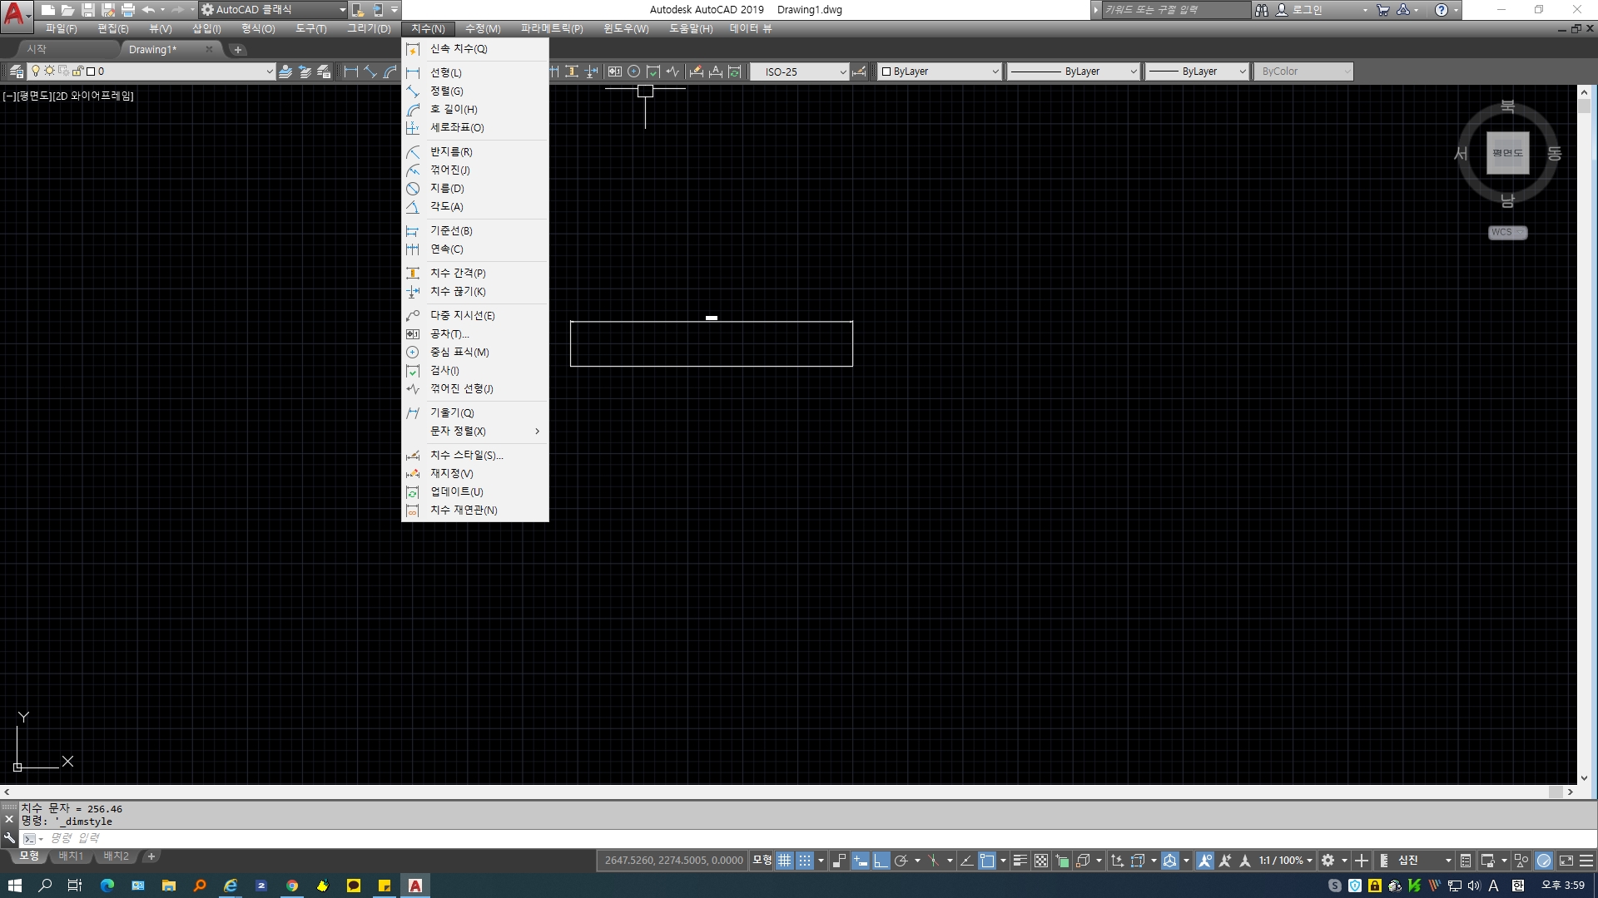Toggle polar tracking in status bar
The image size is (1598, 898).
(x=901, y=861)
